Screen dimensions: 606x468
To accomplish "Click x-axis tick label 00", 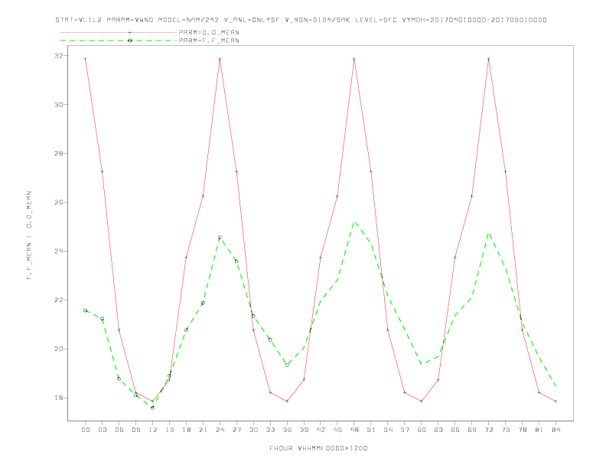I will [x=86, y=430].
